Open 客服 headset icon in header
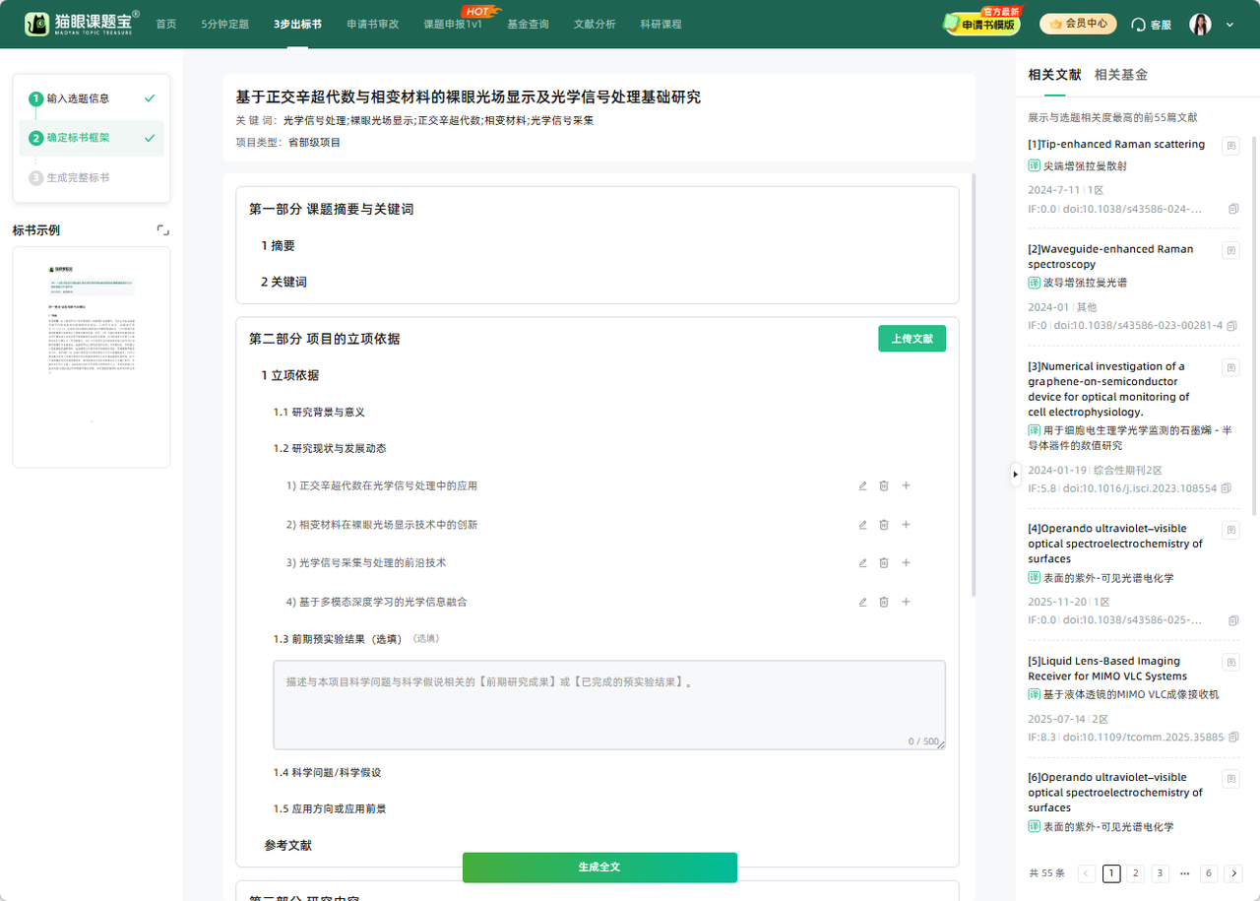Viewport: 1260px width, 901px height. click(1138, 25)
